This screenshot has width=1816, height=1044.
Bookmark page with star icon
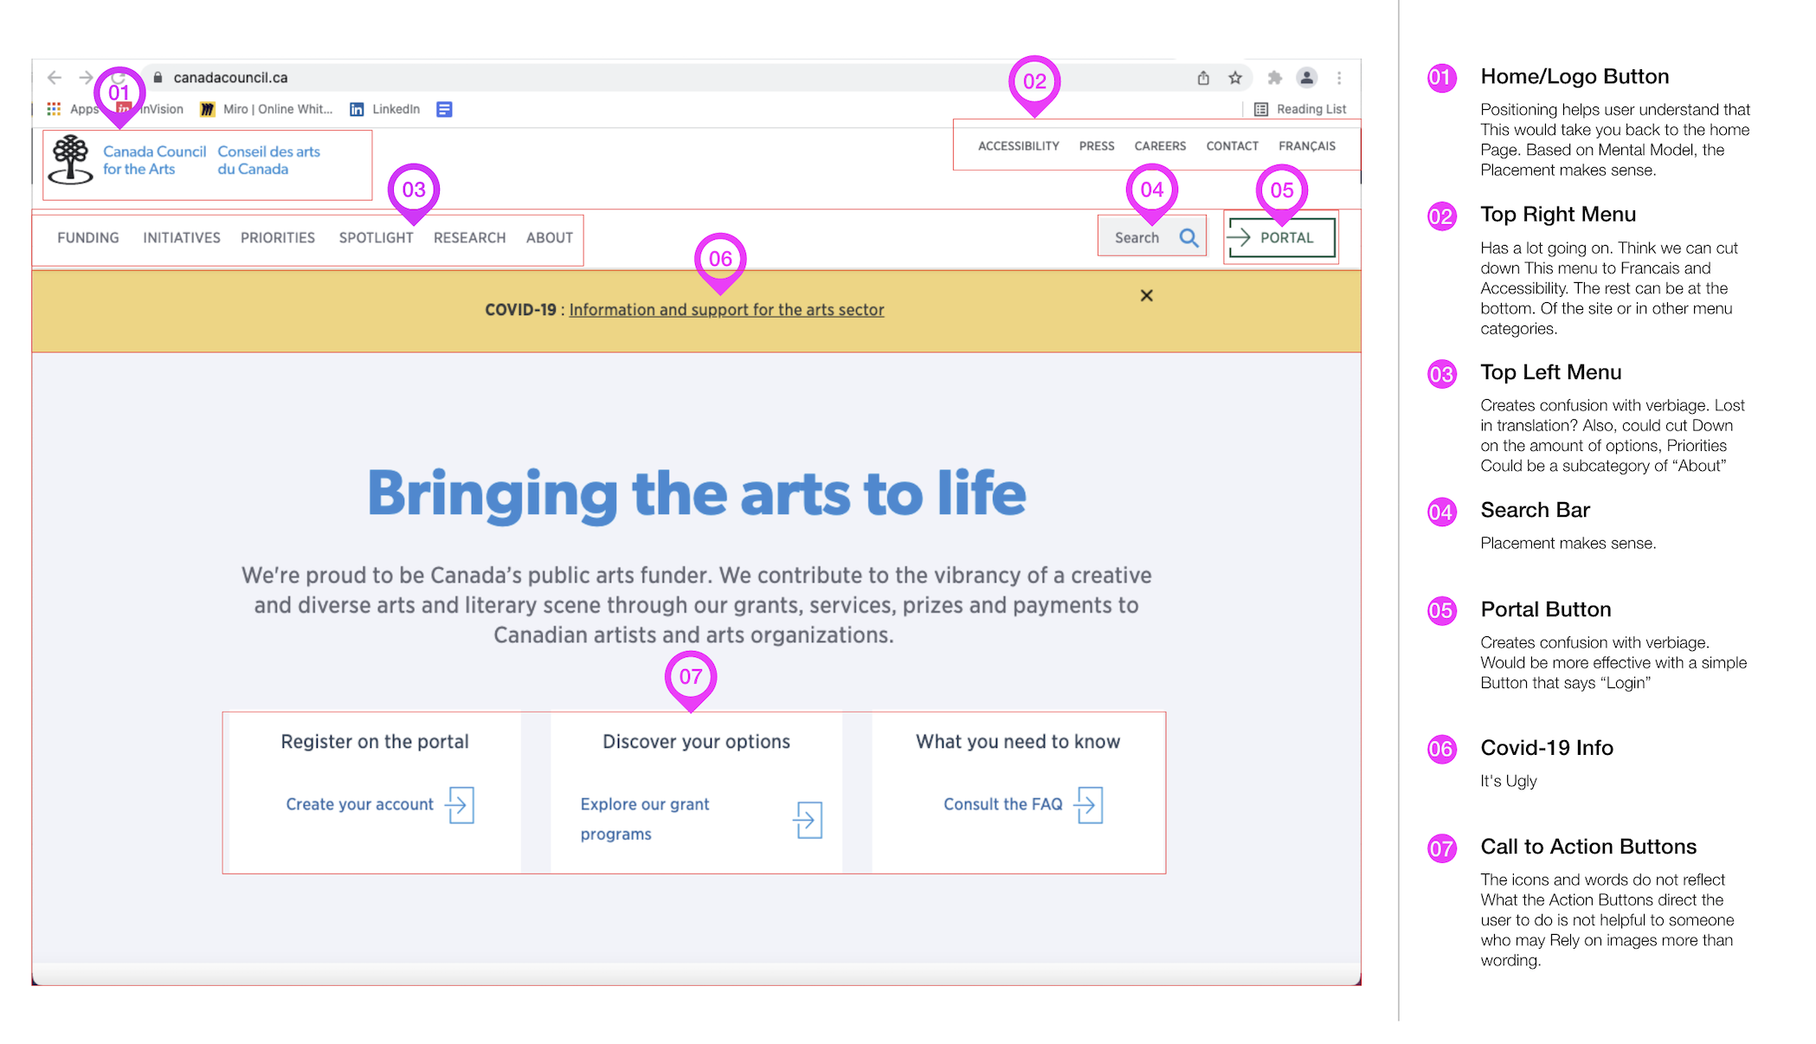(1235, 78)
